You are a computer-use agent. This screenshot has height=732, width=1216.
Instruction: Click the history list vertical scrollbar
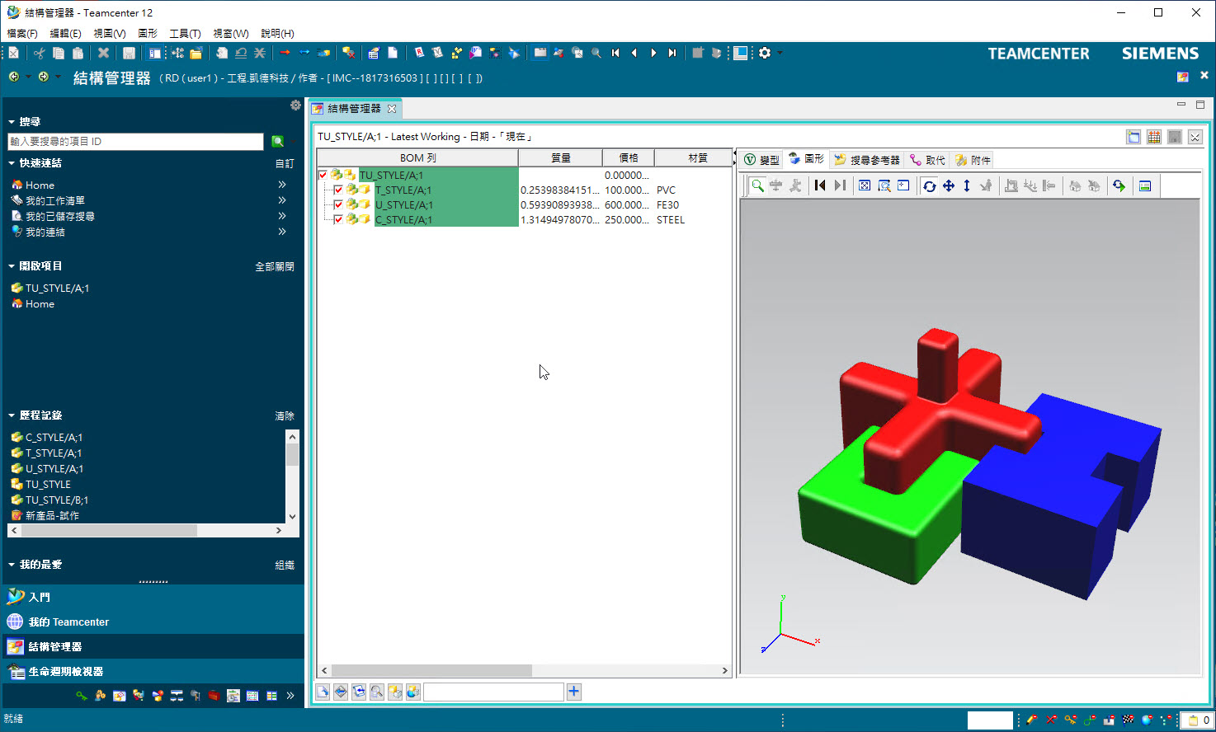pyautogui.click(x=292, y=476)
